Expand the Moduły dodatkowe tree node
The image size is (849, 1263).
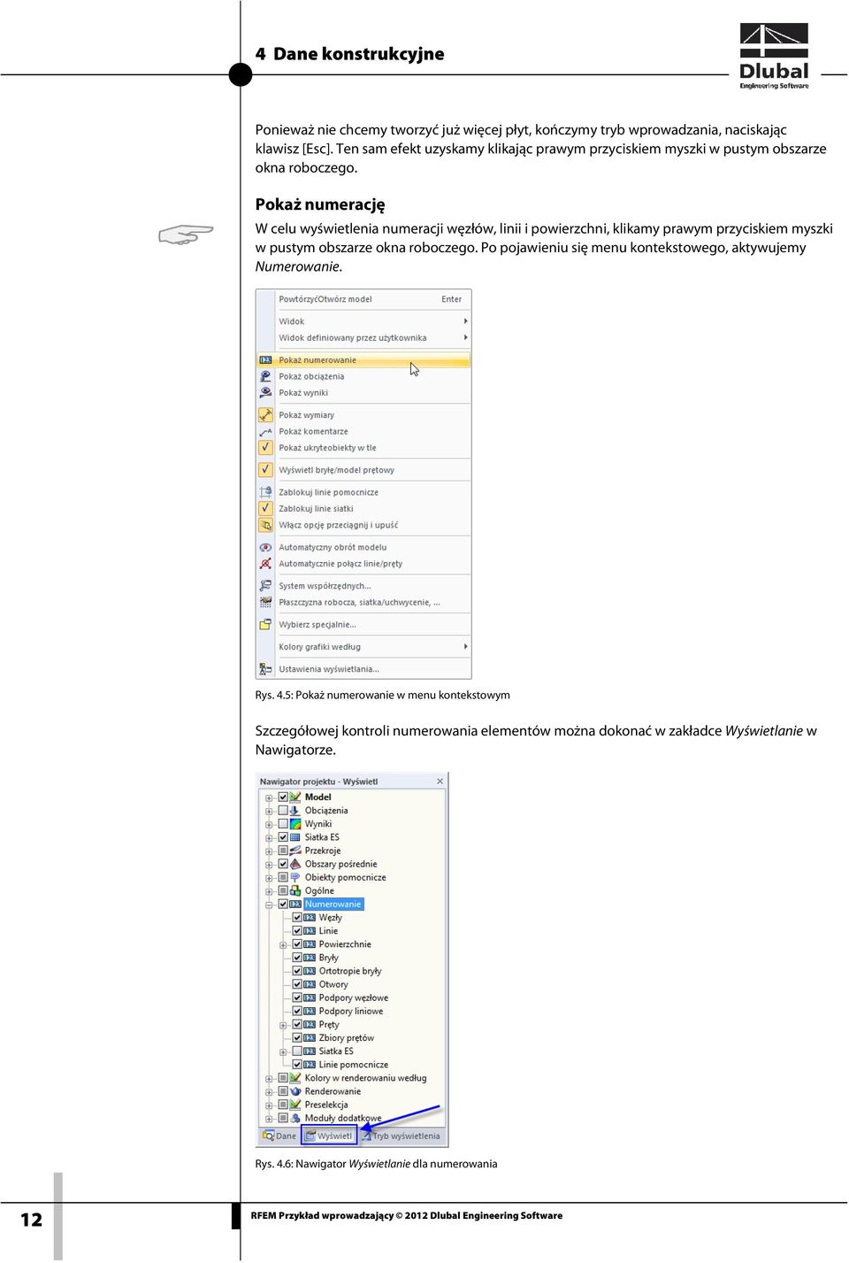tap(269, 1118)
